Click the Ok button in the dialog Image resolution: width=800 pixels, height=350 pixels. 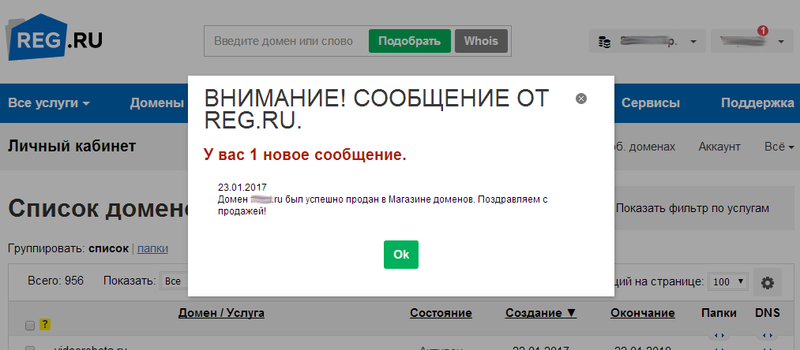pos(401,255)
